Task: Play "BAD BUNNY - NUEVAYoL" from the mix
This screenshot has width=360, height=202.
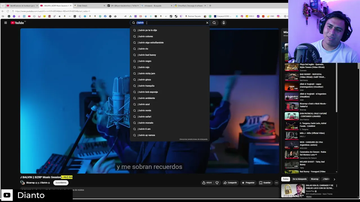Action: [309, 77]
